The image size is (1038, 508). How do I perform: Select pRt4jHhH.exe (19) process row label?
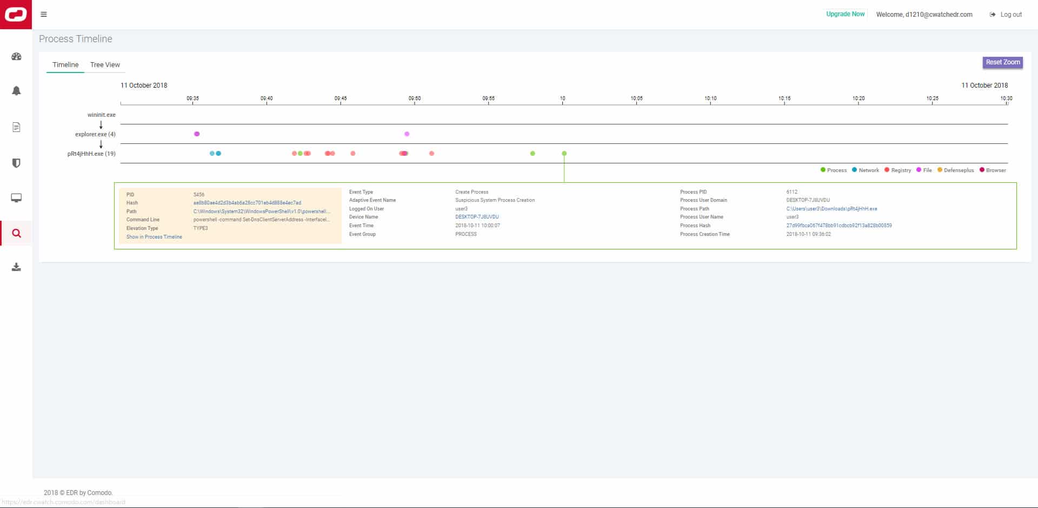tap(91, 154)
